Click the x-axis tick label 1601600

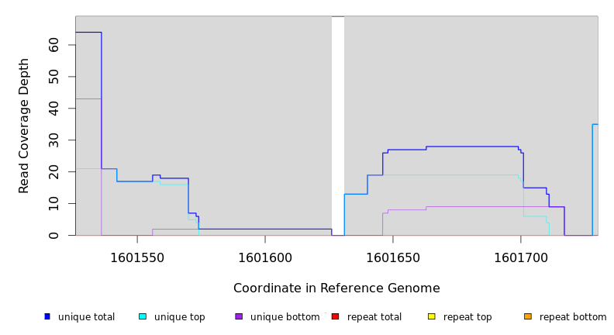coord(265,257)
